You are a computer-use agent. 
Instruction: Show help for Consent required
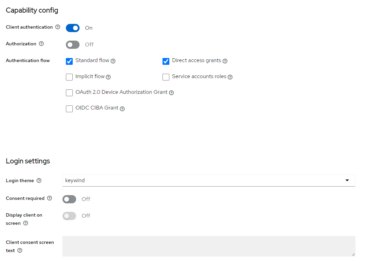pyautogui.click(x=50, y=198)
